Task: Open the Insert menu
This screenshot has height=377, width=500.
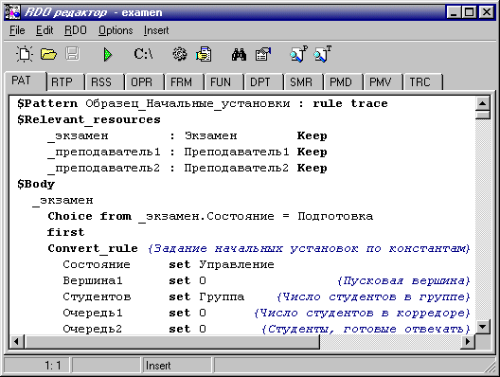Action: (x=156, y=30)
